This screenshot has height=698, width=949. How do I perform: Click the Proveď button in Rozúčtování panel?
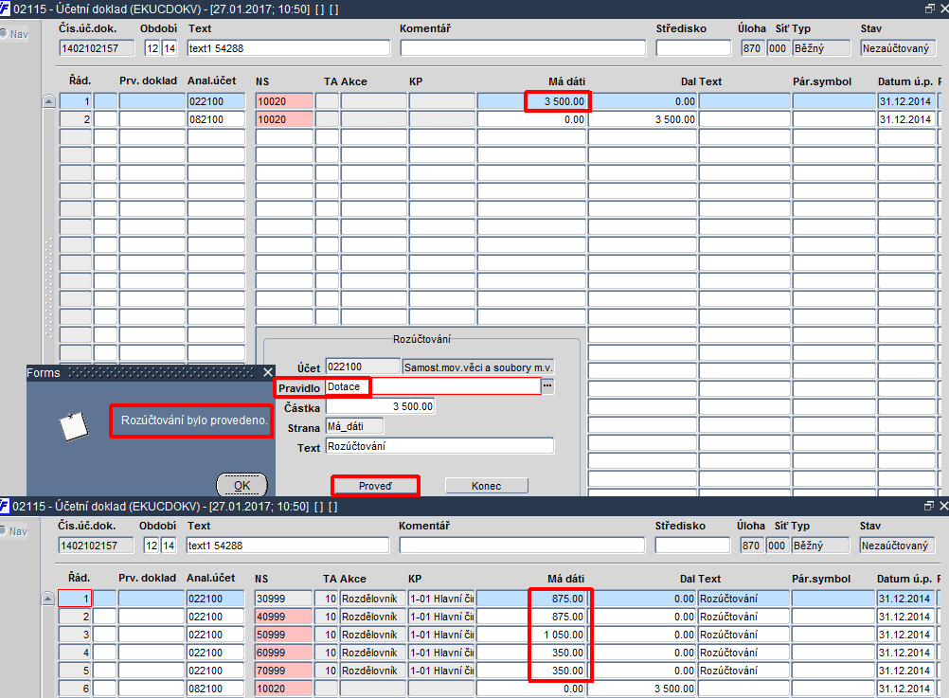click(375, 486)
